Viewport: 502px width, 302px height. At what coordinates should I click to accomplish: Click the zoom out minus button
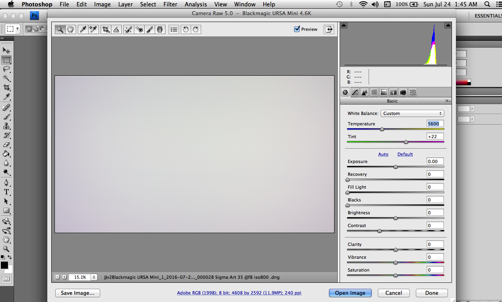58,277
